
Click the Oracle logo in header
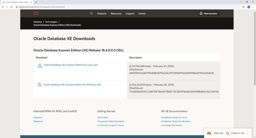tap(36, 14)
